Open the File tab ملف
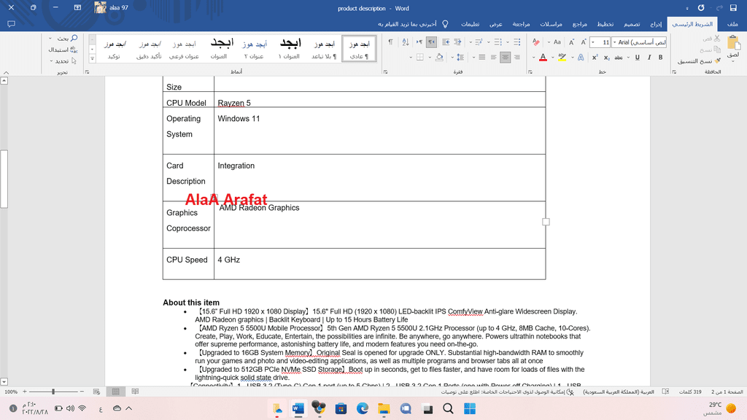747x420 pixels. coord(732,24)
